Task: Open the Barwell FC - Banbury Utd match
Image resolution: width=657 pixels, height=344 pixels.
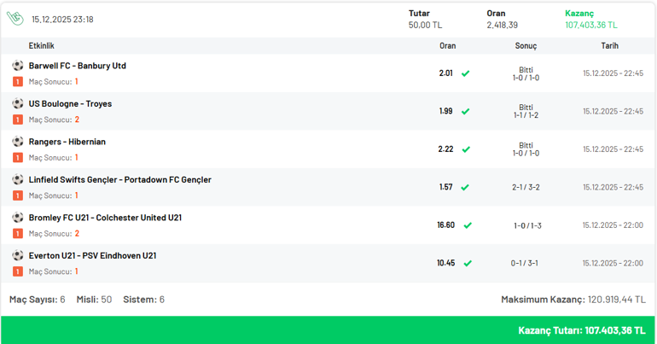Action: pyautogui.click(x=77, y=66)
